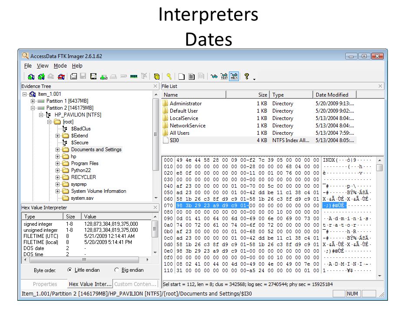The image size is (417, 312).
Task: Click the greyed floppy Export Disk Image icon
Action: [x=83, y=76]
